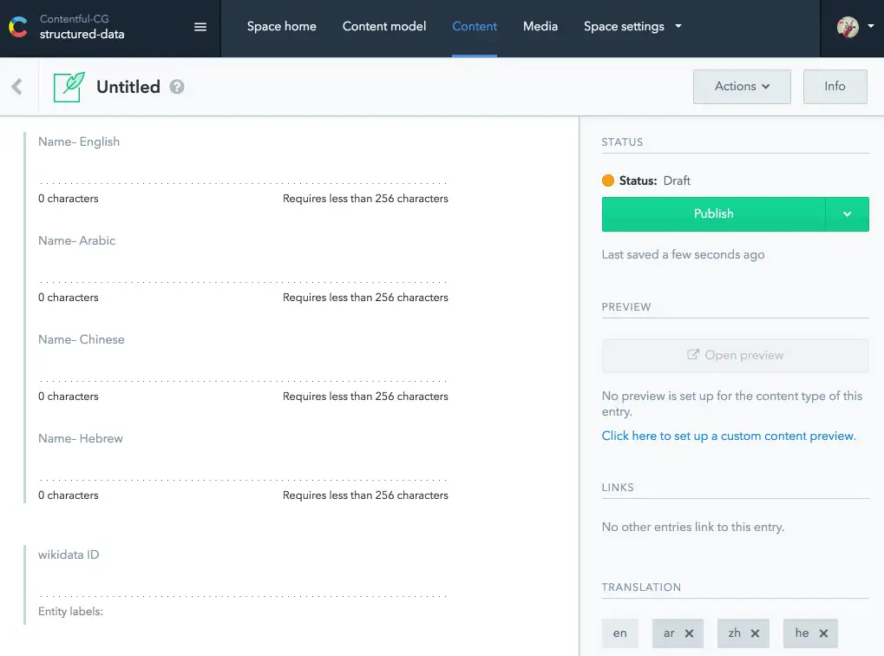Publish the draft entry

tap(713, 213)
